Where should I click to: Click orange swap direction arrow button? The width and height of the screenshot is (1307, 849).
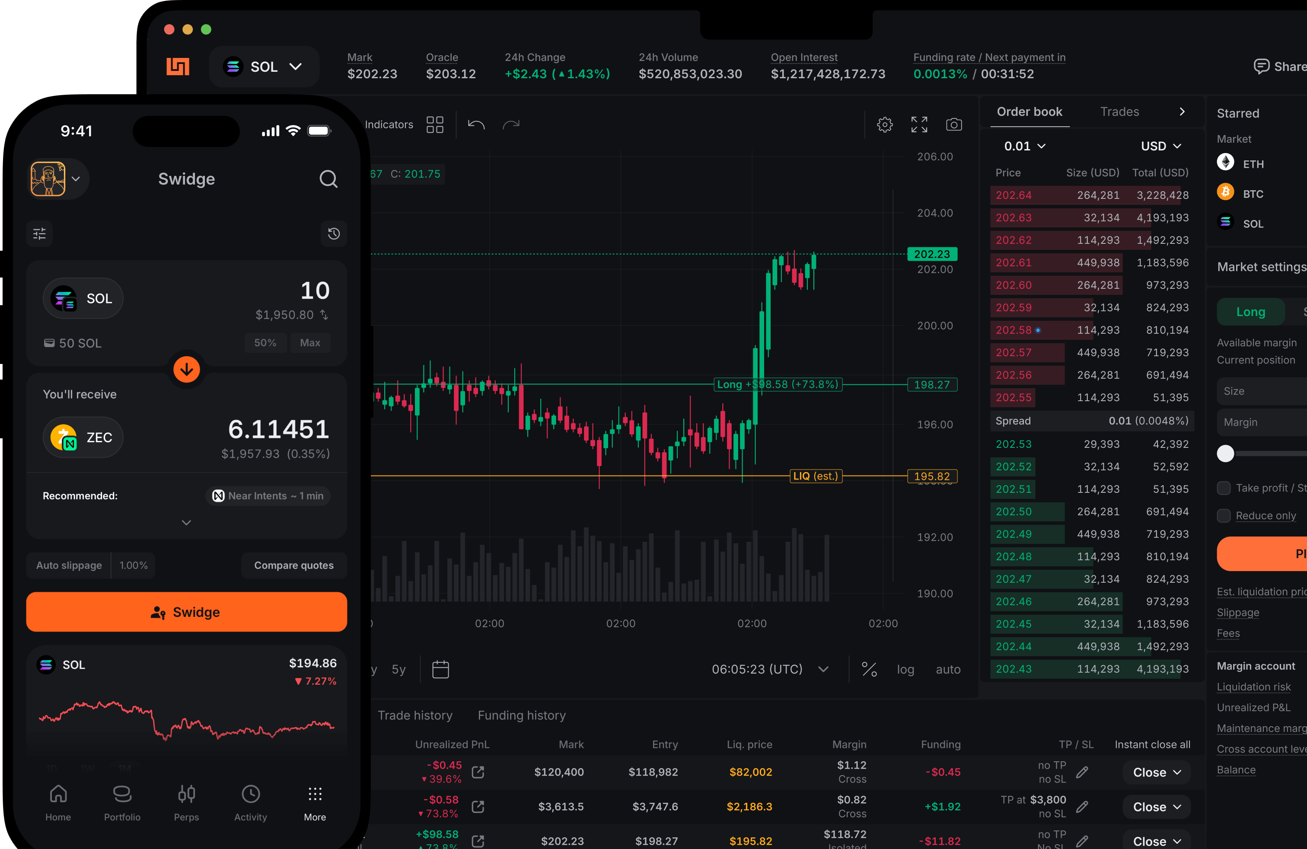coord(187,369)
